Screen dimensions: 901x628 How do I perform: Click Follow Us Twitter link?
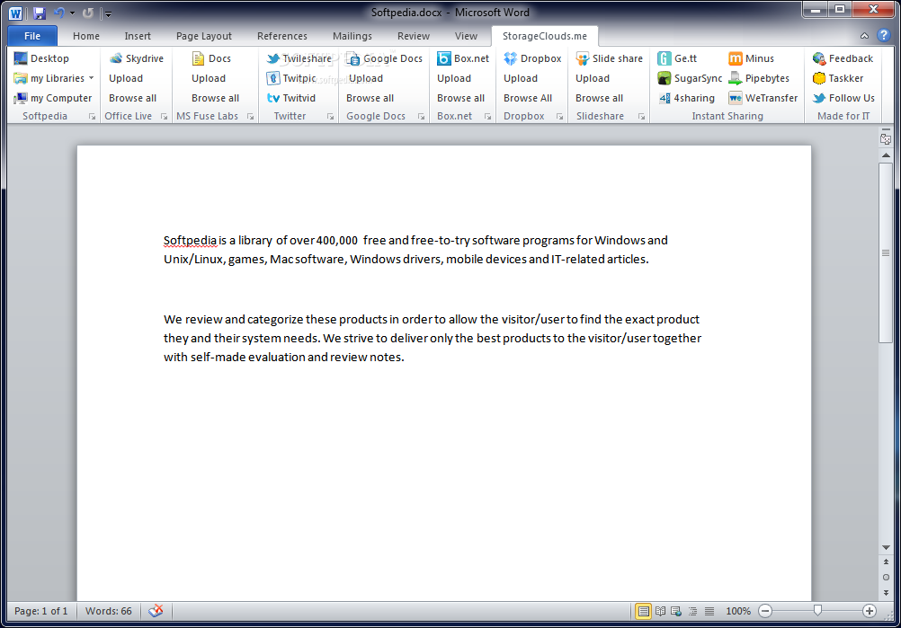843,98
